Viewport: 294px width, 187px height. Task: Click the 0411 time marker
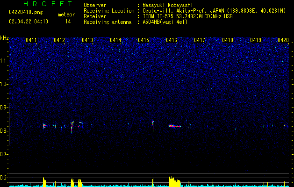click(x=31, y=40)
